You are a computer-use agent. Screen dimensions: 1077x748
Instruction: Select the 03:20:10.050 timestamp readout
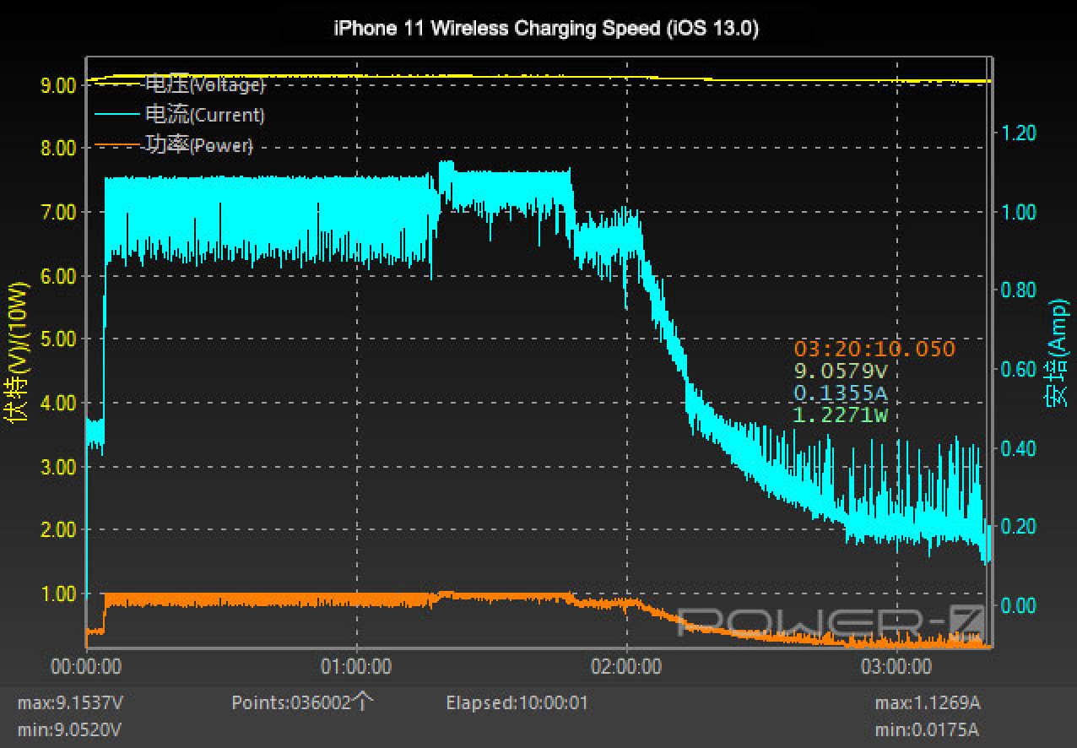point(874,349)
